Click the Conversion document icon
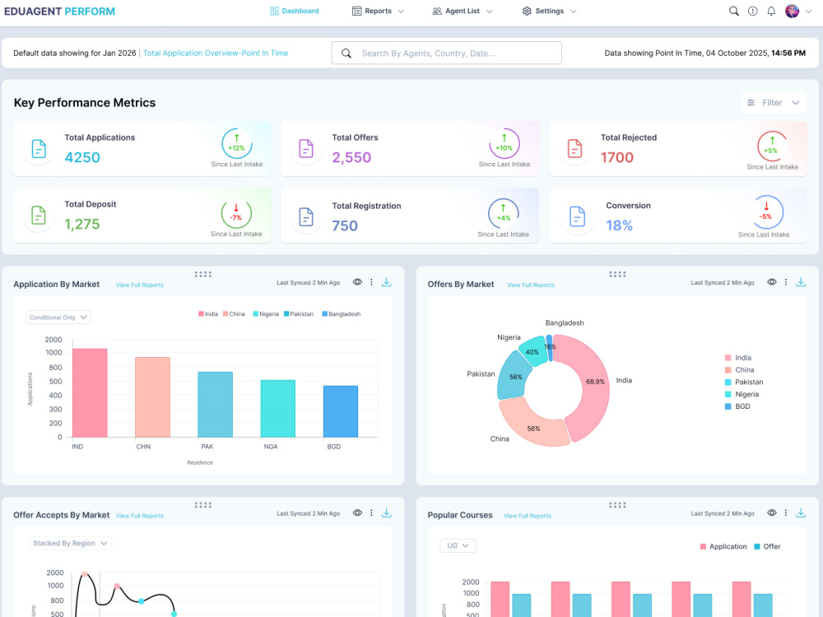 pyautogui.click(x=578, y=216)
